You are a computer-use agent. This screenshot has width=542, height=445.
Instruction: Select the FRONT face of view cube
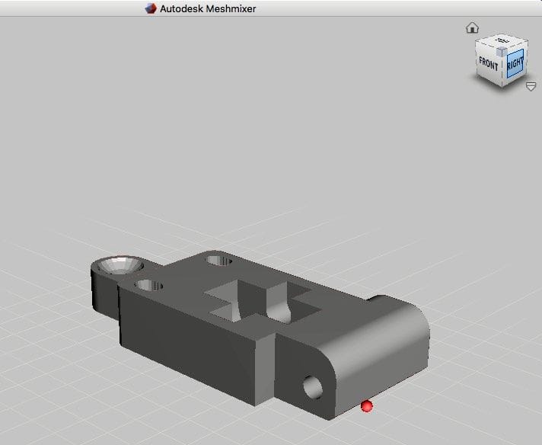coord(489,65)
